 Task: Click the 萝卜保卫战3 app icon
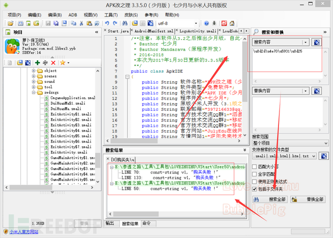coord(12,46)
